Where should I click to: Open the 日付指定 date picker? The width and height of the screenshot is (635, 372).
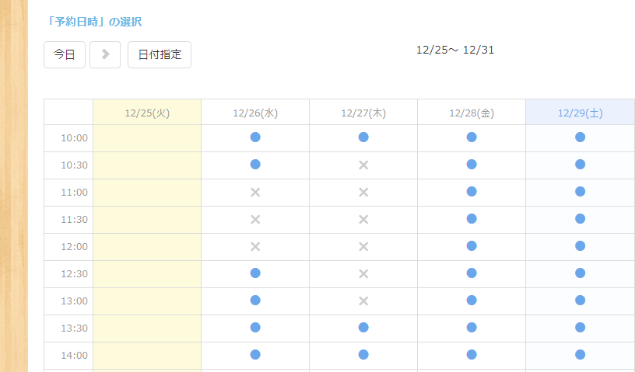(x=160, y=54)
